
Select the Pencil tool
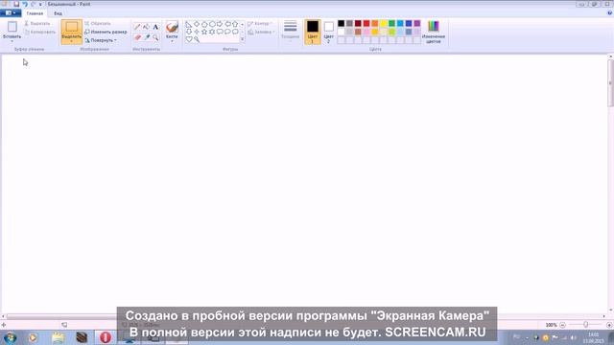click(137, 27)
